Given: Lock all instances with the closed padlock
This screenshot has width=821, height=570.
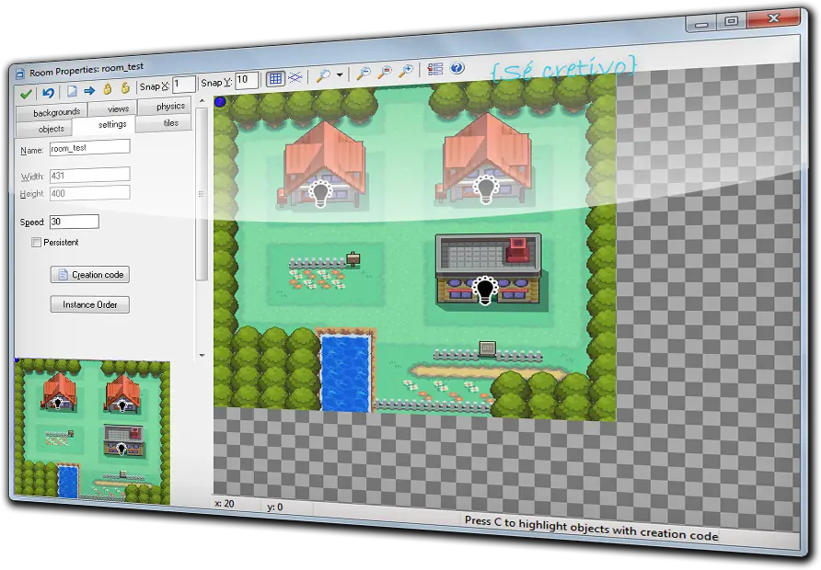Looking at the screenshot, I should [108, 89].
